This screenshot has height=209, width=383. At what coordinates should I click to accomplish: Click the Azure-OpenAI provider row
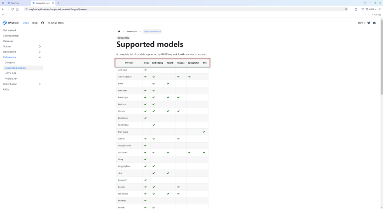(x=162, y=77)
